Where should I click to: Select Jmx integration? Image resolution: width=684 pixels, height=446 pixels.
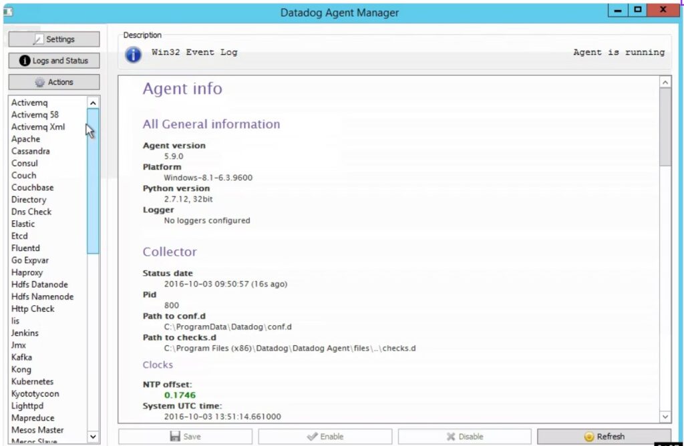tap(18, 345)
